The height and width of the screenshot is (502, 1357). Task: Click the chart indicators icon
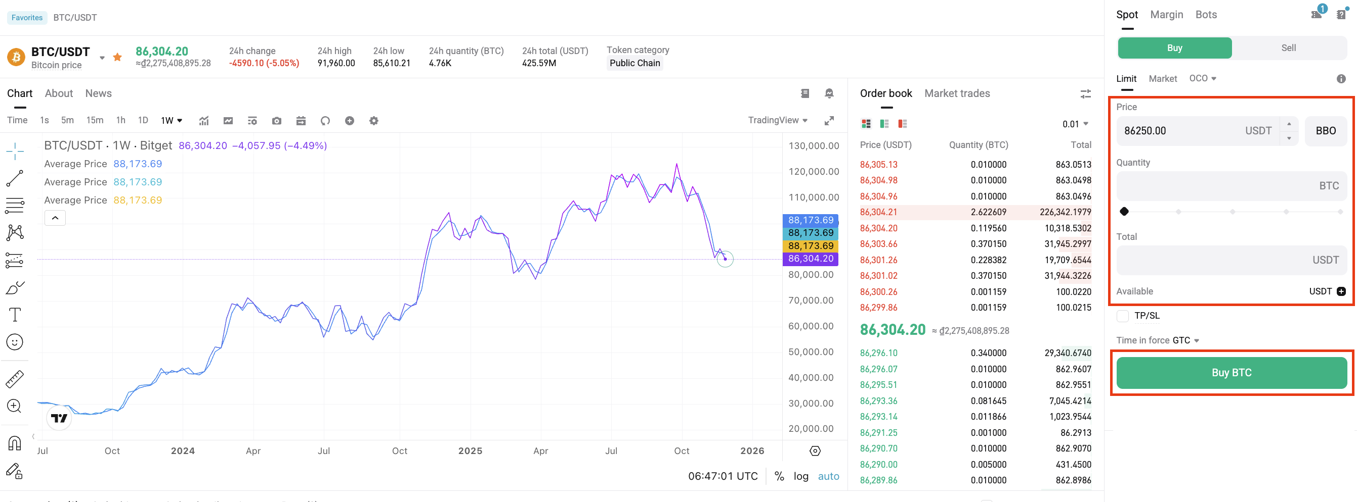(204, 121)
